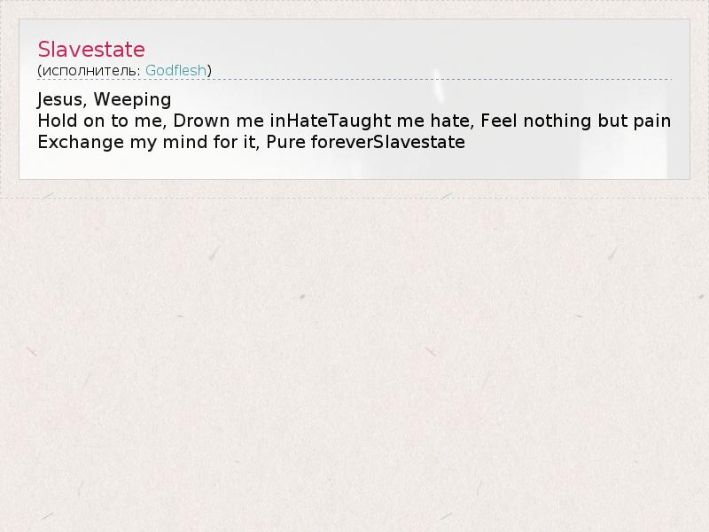Click the empty space below the lyrics inside the card
Screen dimensions: 709x532
(354, 166)
